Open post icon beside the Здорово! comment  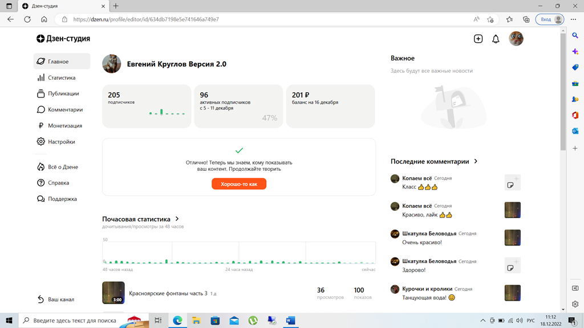513,265
